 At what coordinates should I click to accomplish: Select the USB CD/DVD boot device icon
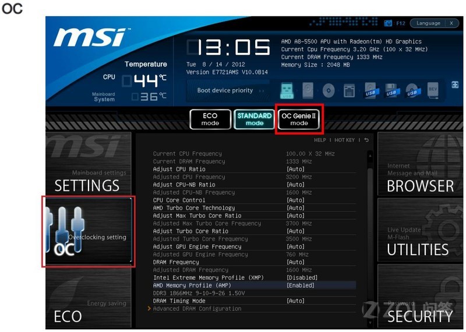(x=412, y=90)
